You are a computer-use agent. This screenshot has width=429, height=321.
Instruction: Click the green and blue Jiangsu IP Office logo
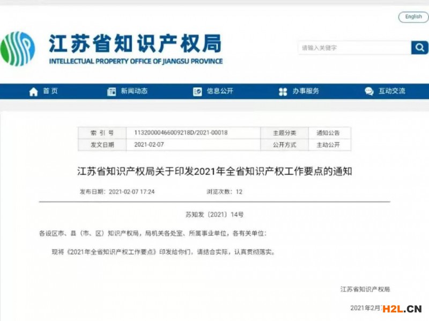[18, 49]
